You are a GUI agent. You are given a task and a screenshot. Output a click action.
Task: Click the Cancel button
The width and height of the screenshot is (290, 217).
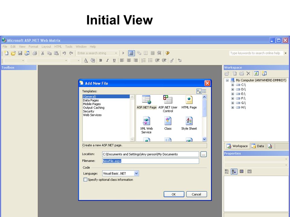point(196,194)
